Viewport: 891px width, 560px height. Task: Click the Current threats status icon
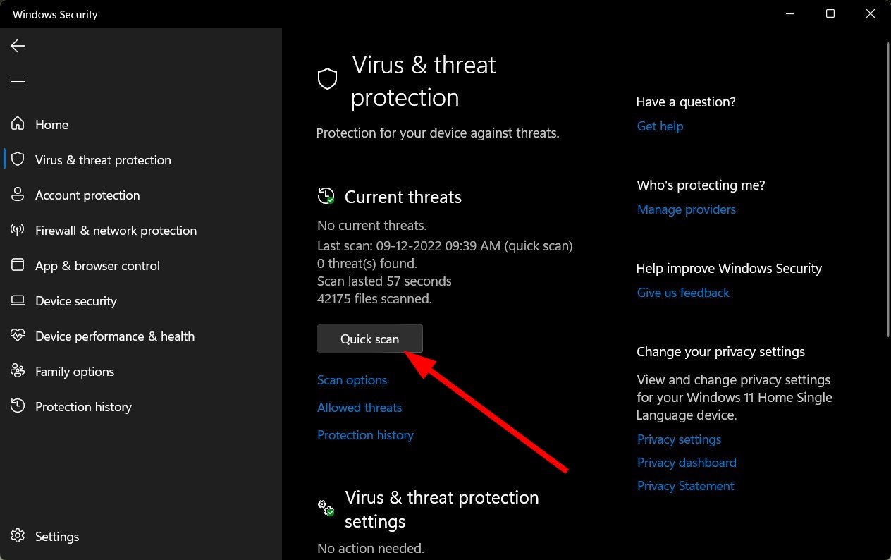point(325,196)
